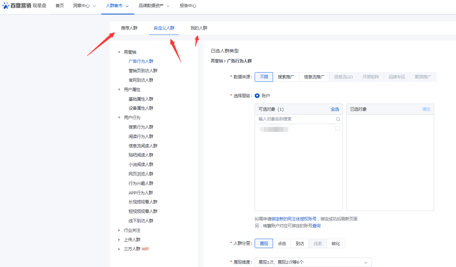The height and width of the screenshot is (267, 456).
Task: Click the disabled 开屏矩阵 source option
Action: point(371,77)
